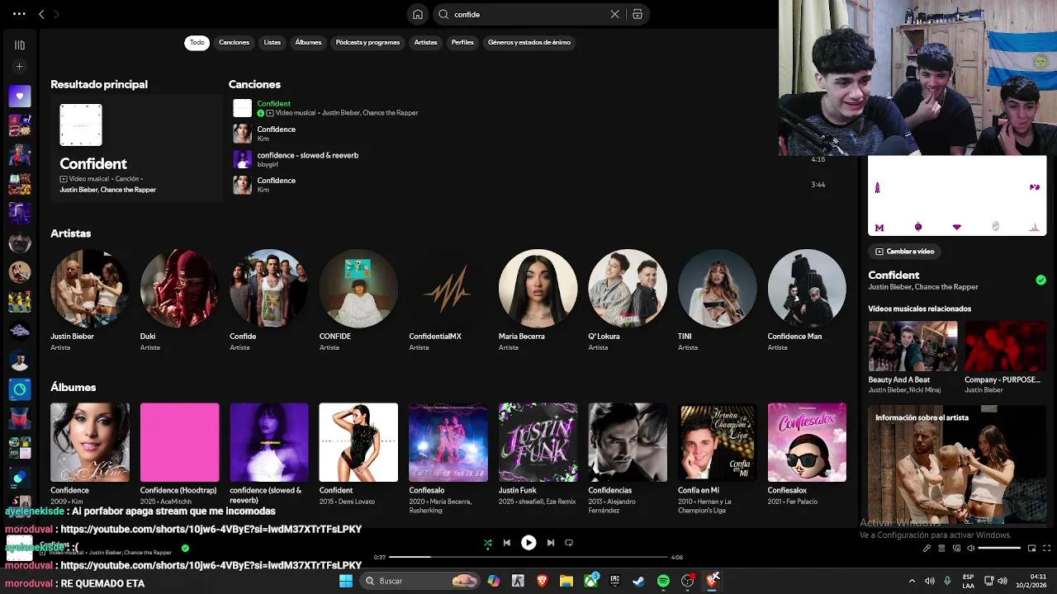Create a playlist with the plus icon

tap(20, 67)
